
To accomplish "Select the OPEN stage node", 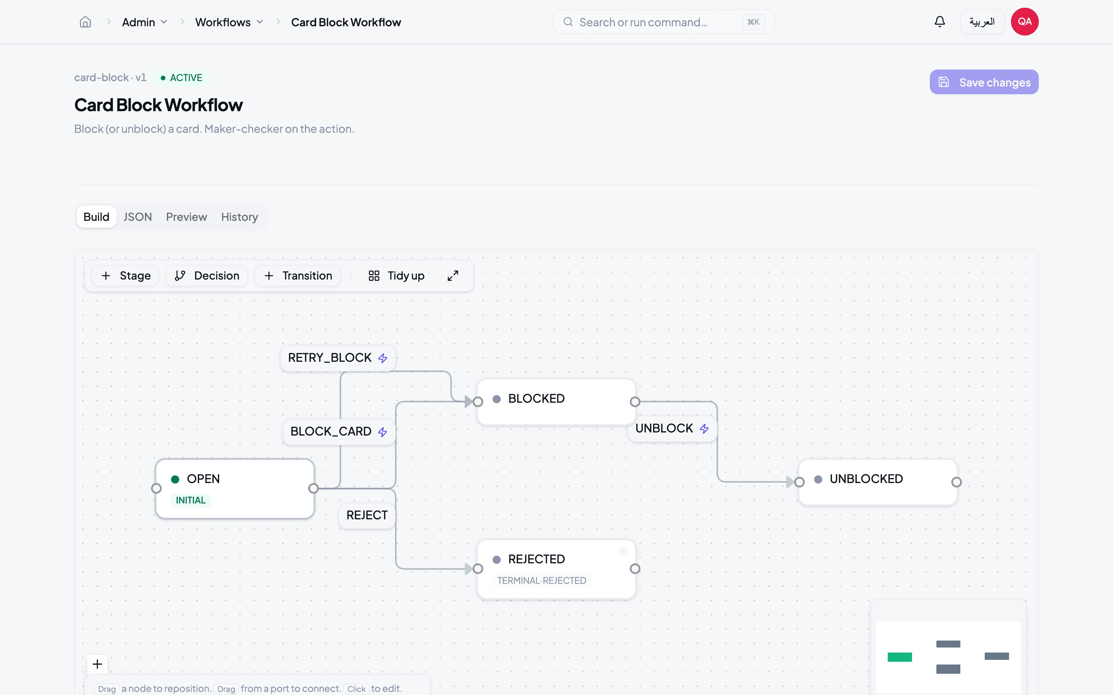I will click(x=235, y=488).
